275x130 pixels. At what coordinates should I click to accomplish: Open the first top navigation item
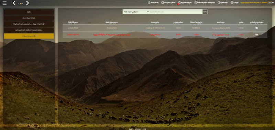coord(153,3)
